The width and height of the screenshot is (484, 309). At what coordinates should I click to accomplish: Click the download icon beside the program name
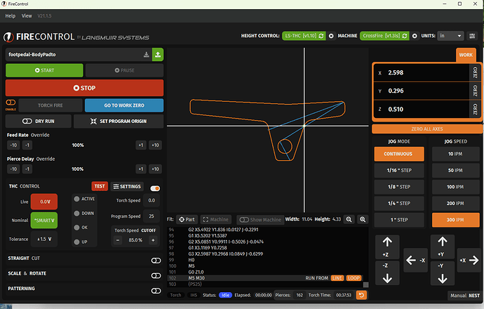tap(146, 53)
